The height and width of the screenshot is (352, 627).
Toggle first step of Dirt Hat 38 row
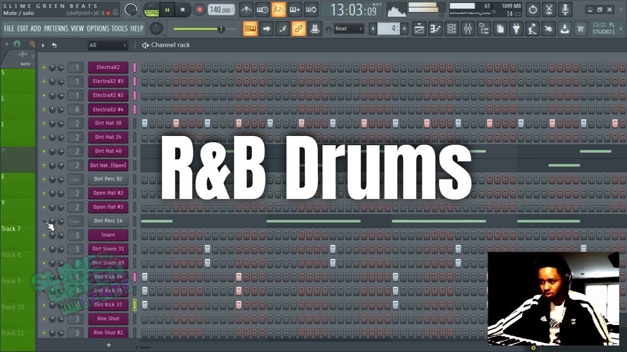(x=145, y=123)
